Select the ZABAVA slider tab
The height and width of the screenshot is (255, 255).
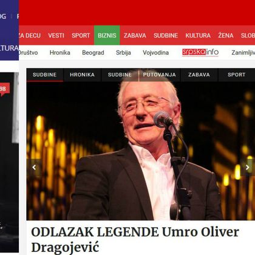point(199,75)
